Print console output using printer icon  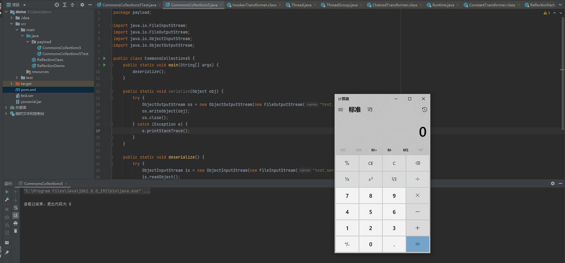[x=16, y=223]
